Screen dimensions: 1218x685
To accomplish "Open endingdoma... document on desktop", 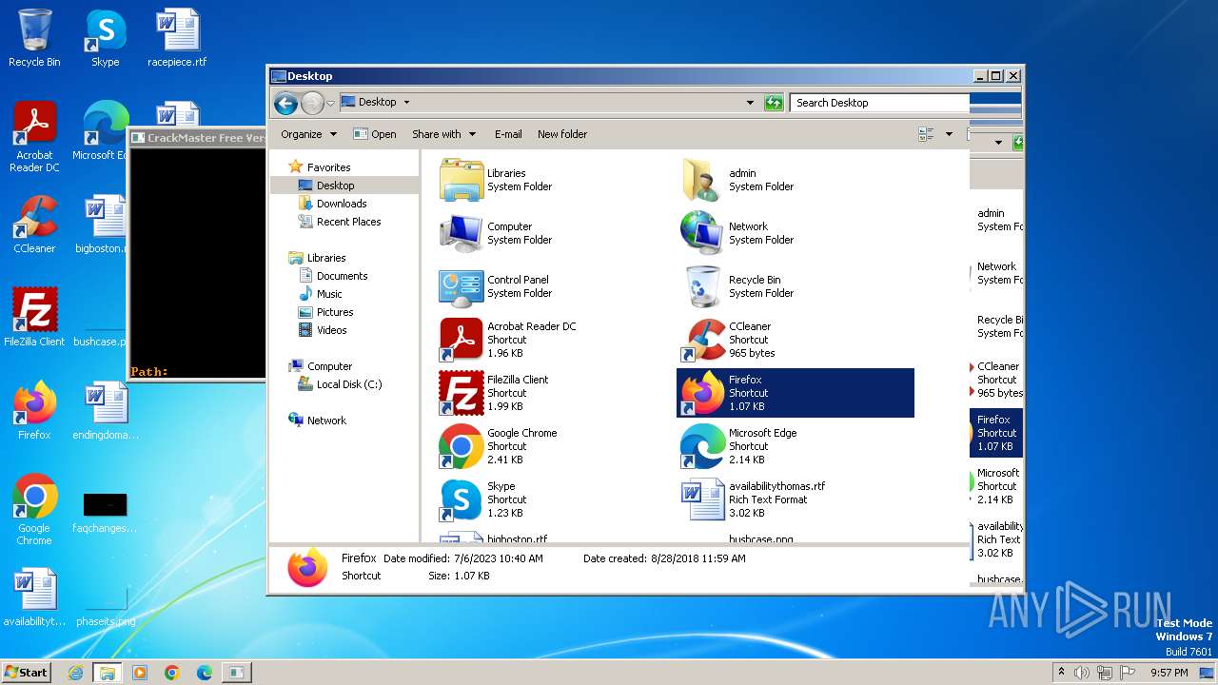I will 105,411.
